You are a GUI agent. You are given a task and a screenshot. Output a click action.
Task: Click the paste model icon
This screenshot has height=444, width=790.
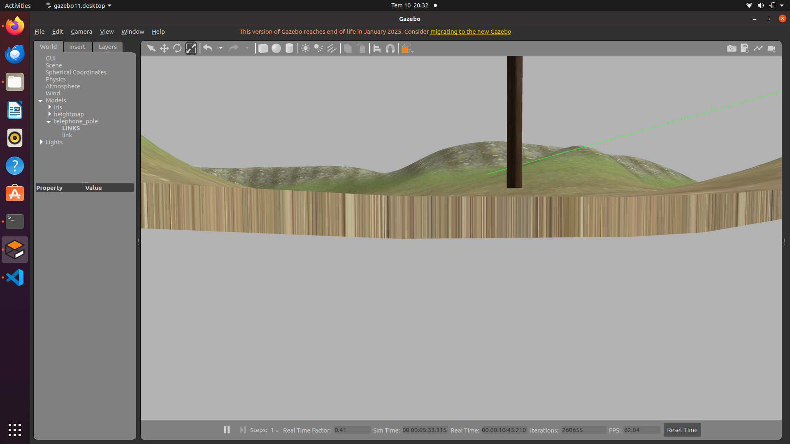pos(361,49)
